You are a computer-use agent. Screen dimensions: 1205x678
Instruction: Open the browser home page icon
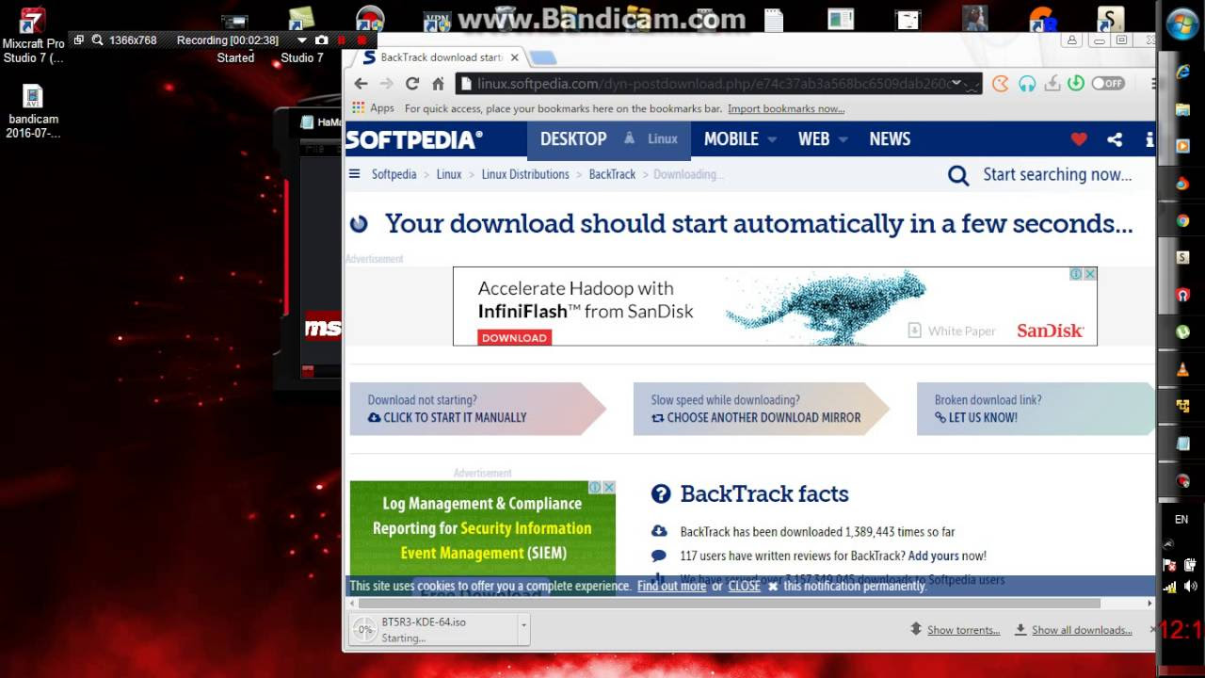438,84
